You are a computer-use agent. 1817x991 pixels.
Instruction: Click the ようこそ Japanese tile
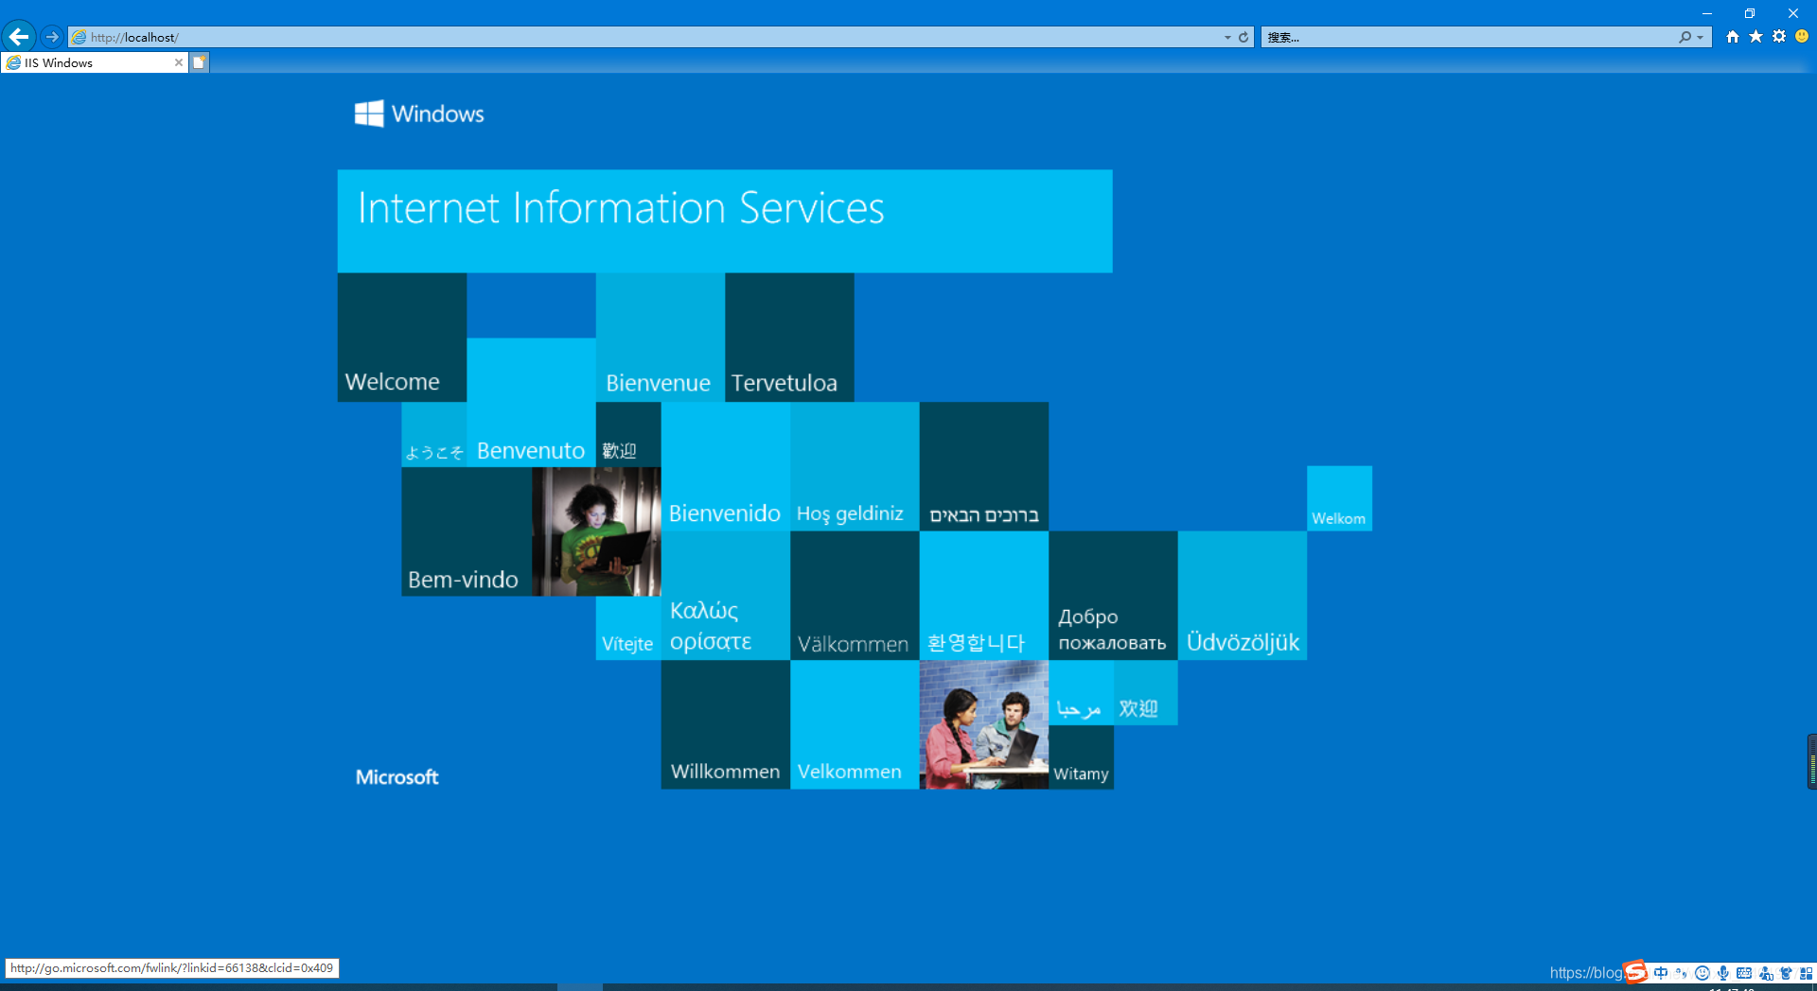(x=434, y=435)
